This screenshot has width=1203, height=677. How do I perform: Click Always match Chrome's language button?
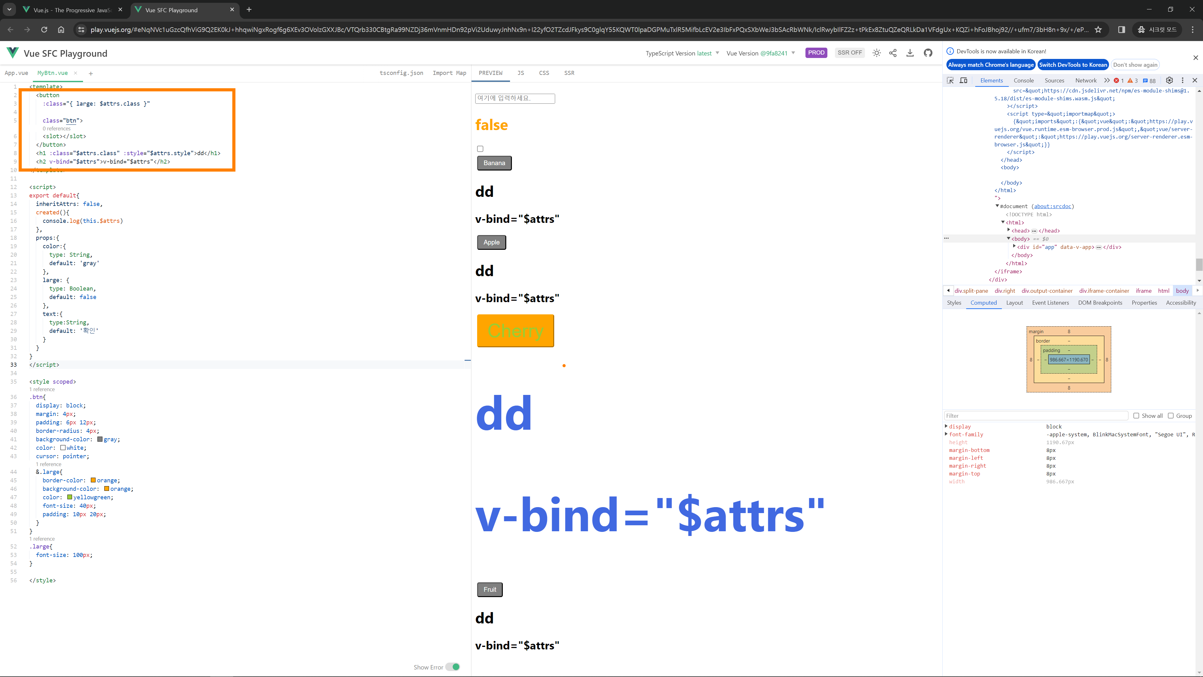(991, 65)
